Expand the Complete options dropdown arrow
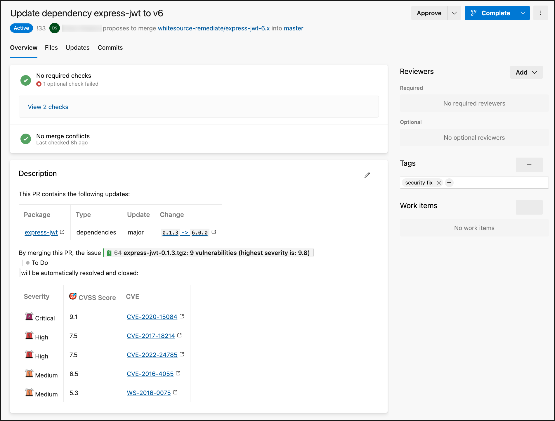Image resolution: width=555 pixels, height=421 pixels. click(523, 13)
